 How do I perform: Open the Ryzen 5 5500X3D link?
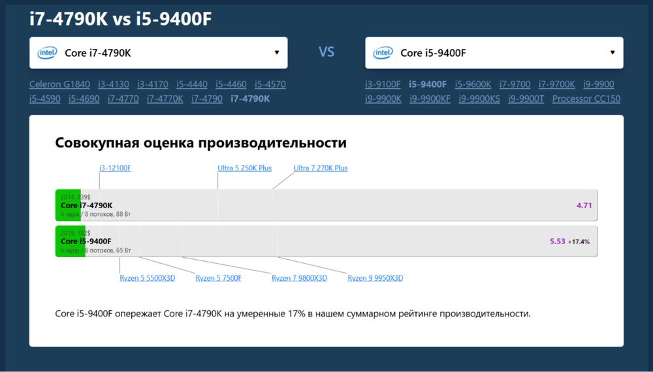(148, 278)
